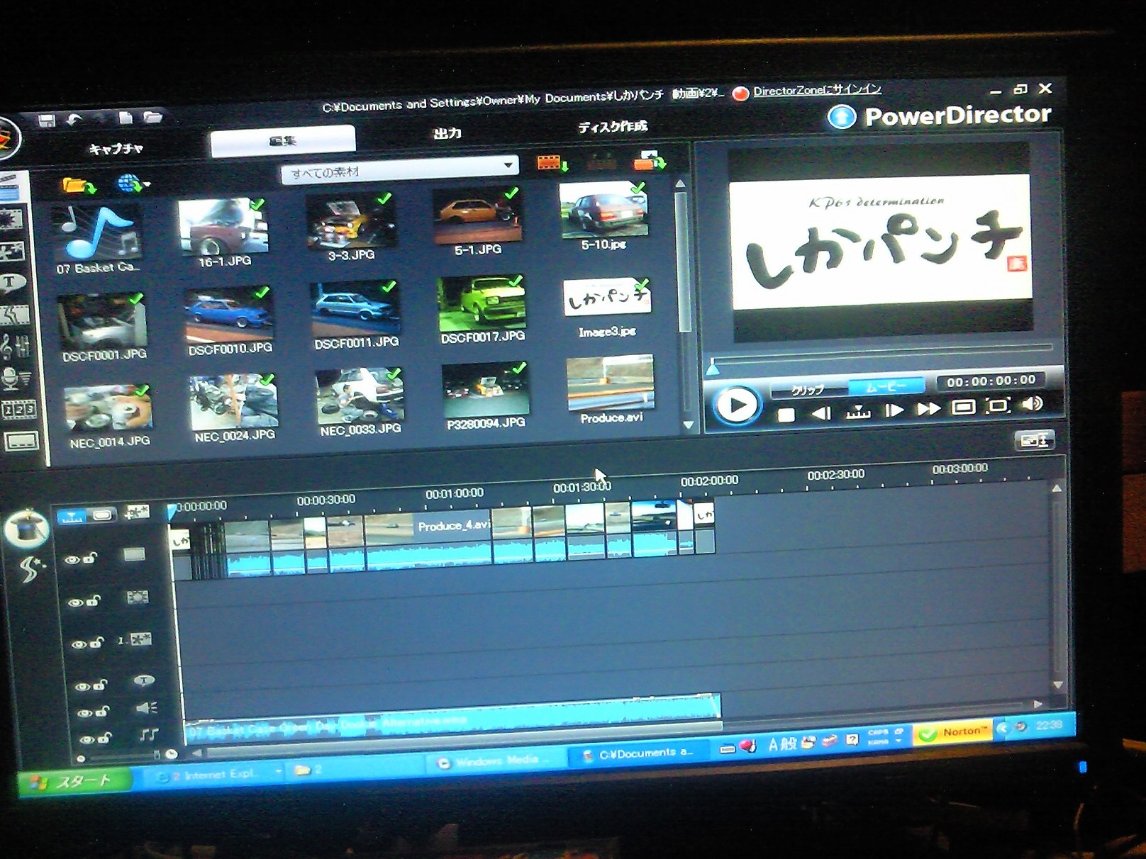The height and width of the screenshot is (859, 1146).
Task: Open the キャプチャ (Capture) tab
Action: pyautogui.click(x=116, y=149)
